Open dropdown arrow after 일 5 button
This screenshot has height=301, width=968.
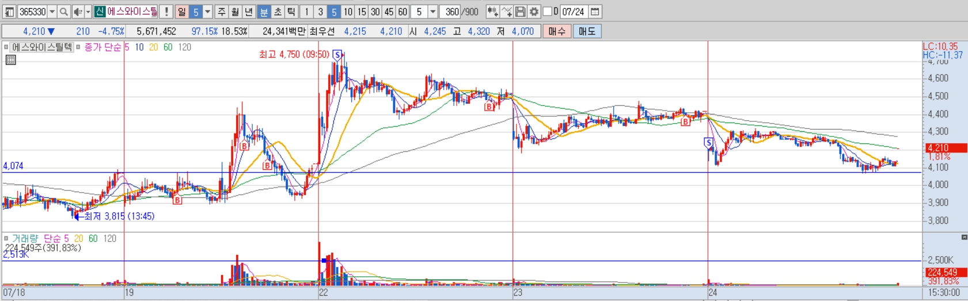[x=208, y=12]
